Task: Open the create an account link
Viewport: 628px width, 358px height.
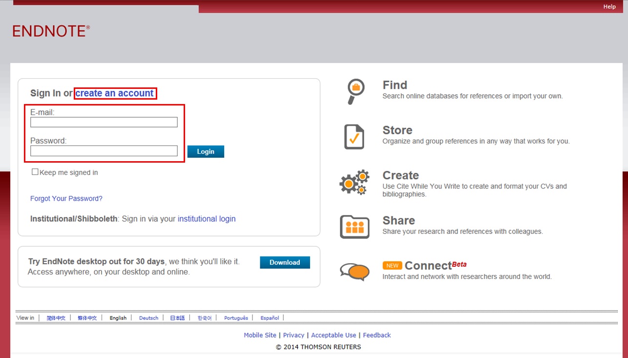Action: point(115,93)
